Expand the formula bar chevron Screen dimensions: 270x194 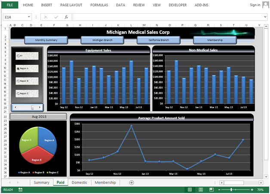pyautogui.click(x=265, y=17)
